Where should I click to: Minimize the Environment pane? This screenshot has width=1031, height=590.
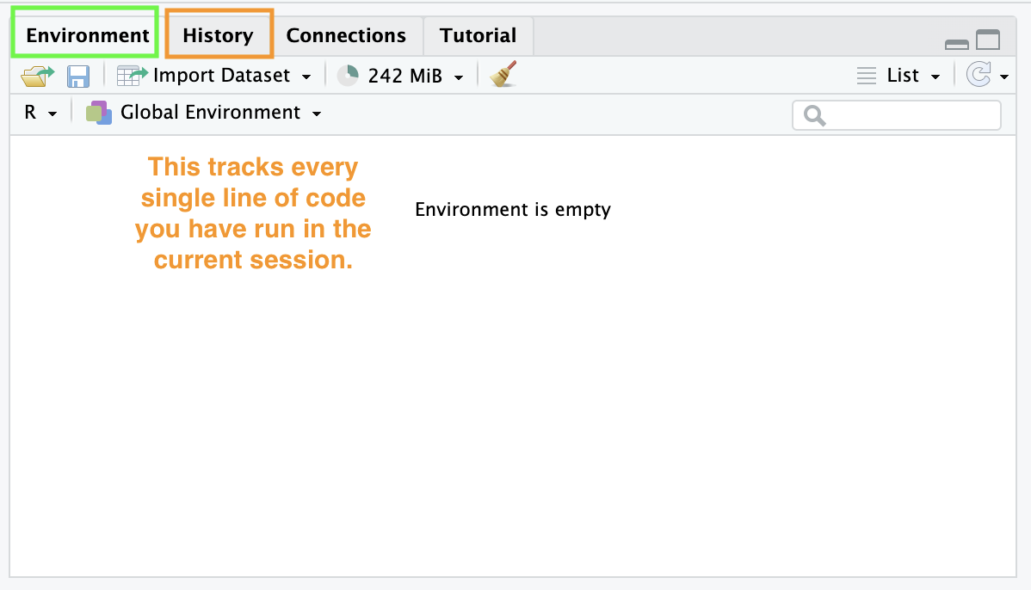pyautogui.click(x=957, y=43)
